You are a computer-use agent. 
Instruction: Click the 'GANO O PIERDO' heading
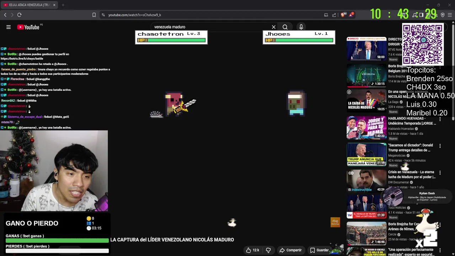[x=32, y=223]
